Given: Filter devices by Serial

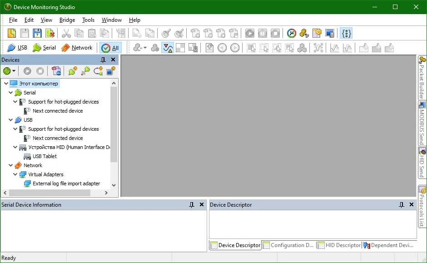Looking at the screenshot, I should tap(44, 48).
